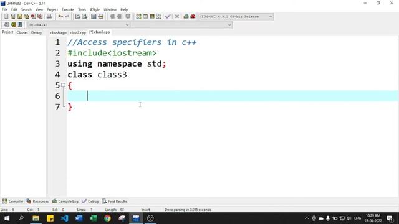Click the 'class class3' code line
The width and height of the screenshot is (399, 224).
tap(97, 75)
